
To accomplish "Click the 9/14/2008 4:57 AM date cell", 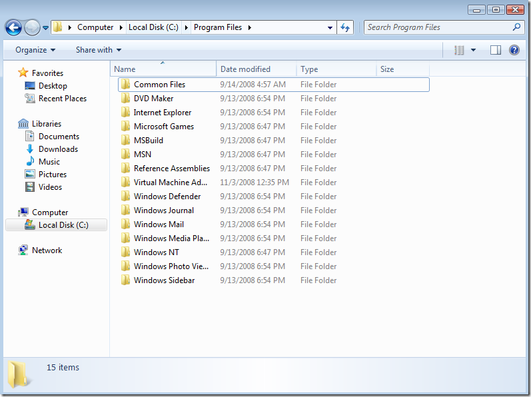I will click(253, 85).
